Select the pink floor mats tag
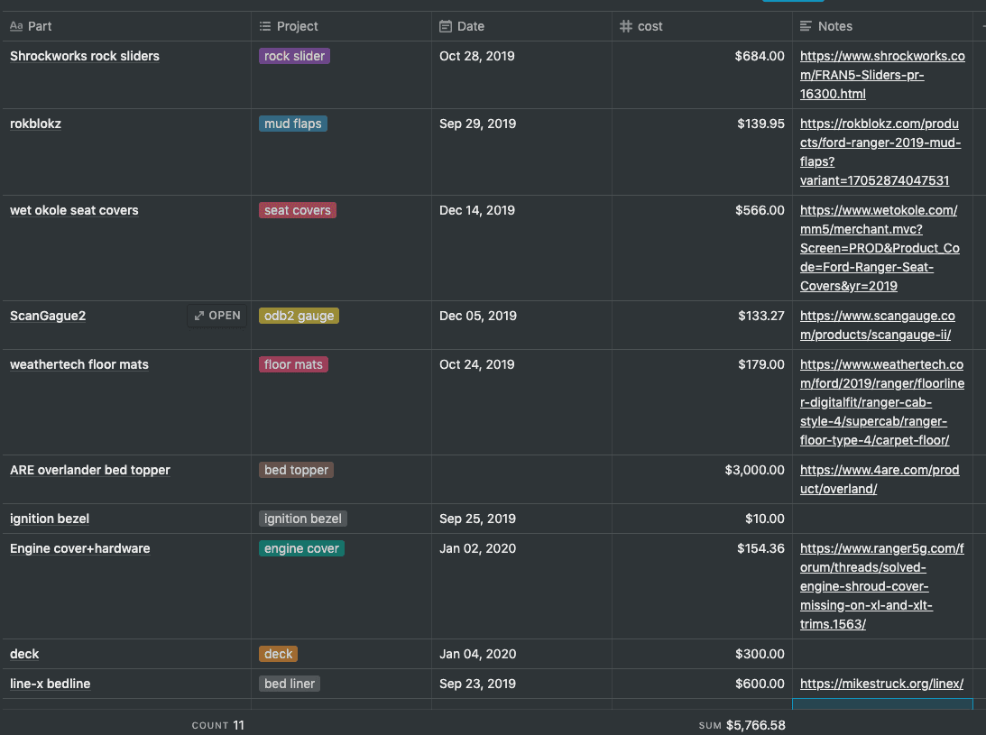Screen dimensions: 986x735 click(293, 364)
